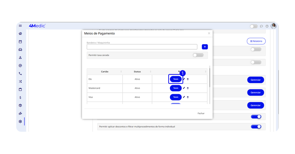Open the dollar sign financial icon
Viewport: 295px width, 154px height.
[x=20, y=98]
